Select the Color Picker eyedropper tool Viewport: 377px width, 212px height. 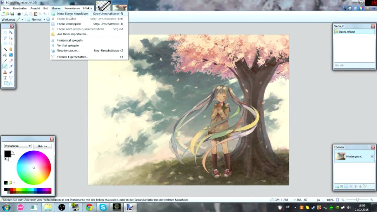[11, 66]
